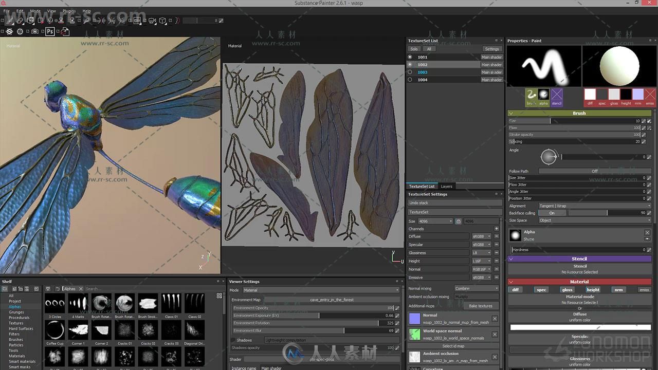This screenshot has height=370, width=658.
Task: Select texture set 1002 radio button
Action: [x=410, y=65]
